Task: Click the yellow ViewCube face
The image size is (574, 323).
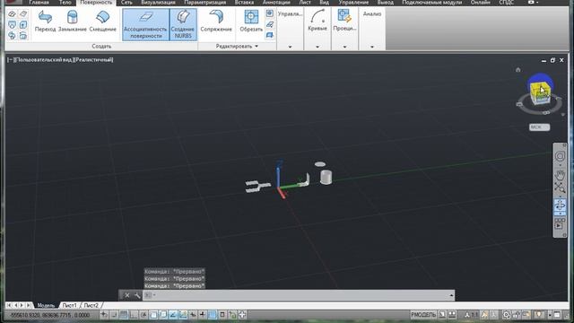Action: coord(539,90)
